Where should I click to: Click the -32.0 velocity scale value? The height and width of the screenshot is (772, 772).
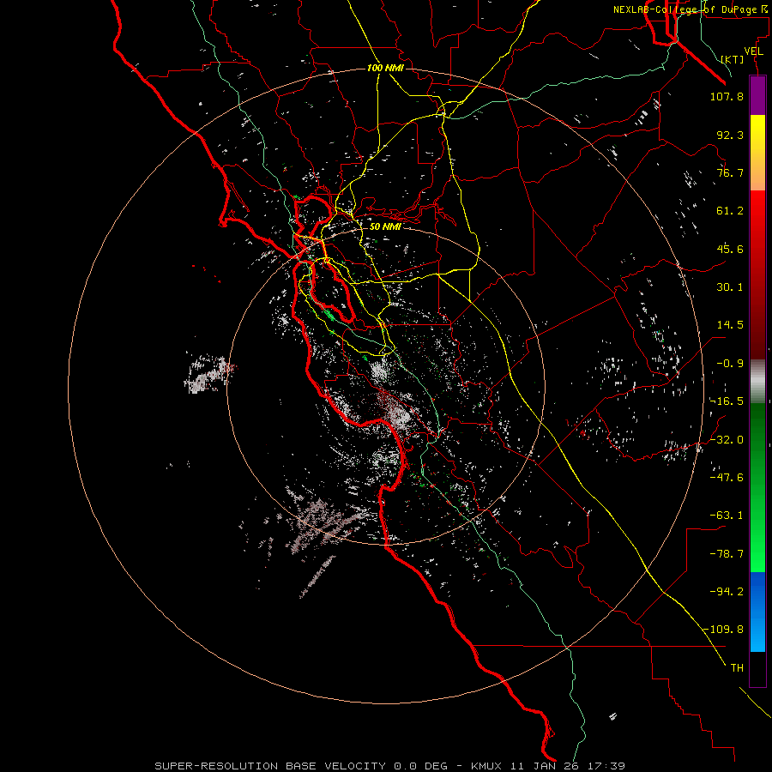pyautogui.click(x=727, y=440)
